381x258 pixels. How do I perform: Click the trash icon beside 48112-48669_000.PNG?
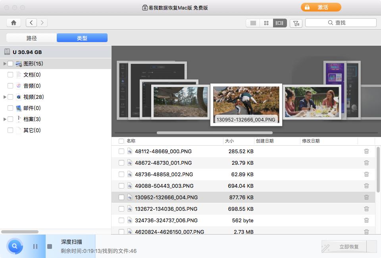click(366, 151)
